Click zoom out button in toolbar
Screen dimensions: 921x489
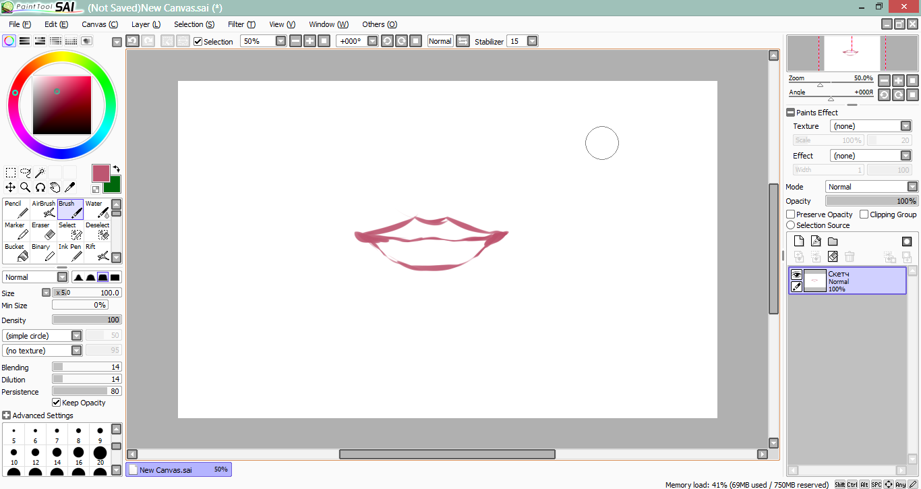pyautogui.click(x=295, y=41)
